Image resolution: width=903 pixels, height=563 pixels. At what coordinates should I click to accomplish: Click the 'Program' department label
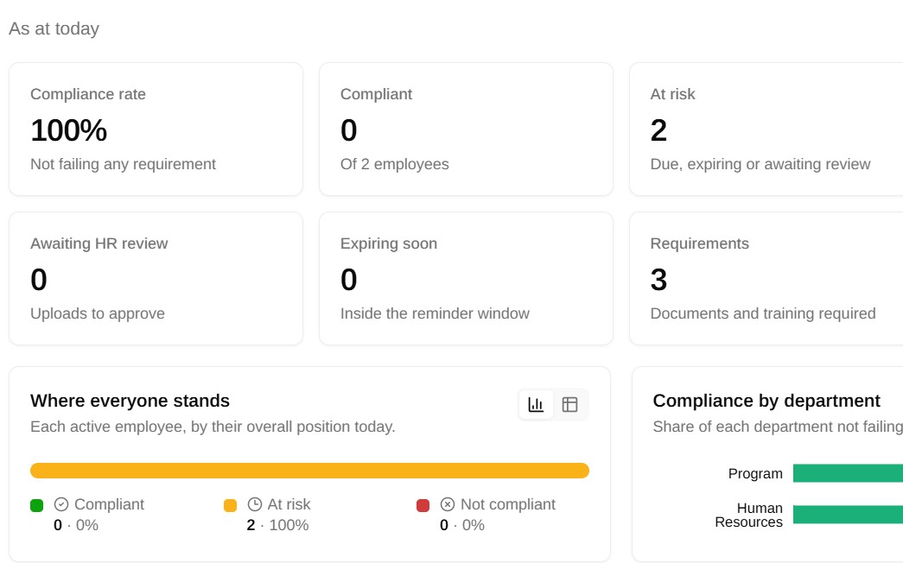pos(755,473)
